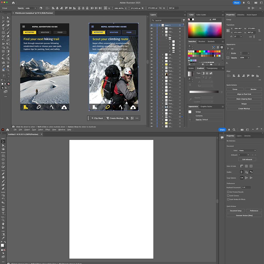Click Make Clipping Mask in Properties
Screen dimensions: 264x264
[x=244, y=99]
